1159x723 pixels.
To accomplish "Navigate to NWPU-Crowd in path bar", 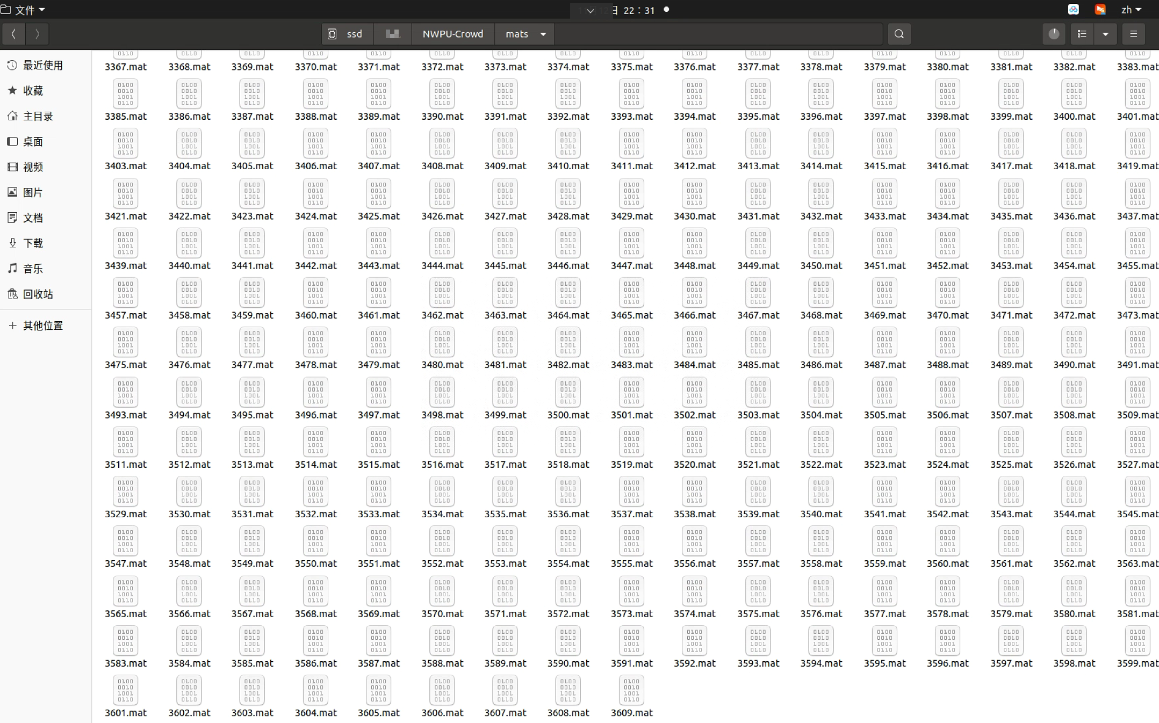I will pyautogui.click(x=452, y=34).
